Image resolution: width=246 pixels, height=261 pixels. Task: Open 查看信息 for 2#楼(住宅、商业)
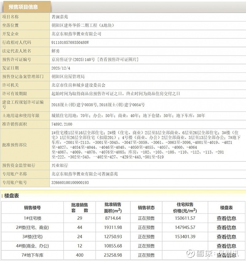tap(226, 227)
